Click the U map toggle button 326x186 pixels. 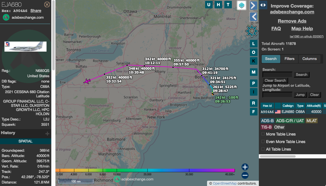(209, 4)
